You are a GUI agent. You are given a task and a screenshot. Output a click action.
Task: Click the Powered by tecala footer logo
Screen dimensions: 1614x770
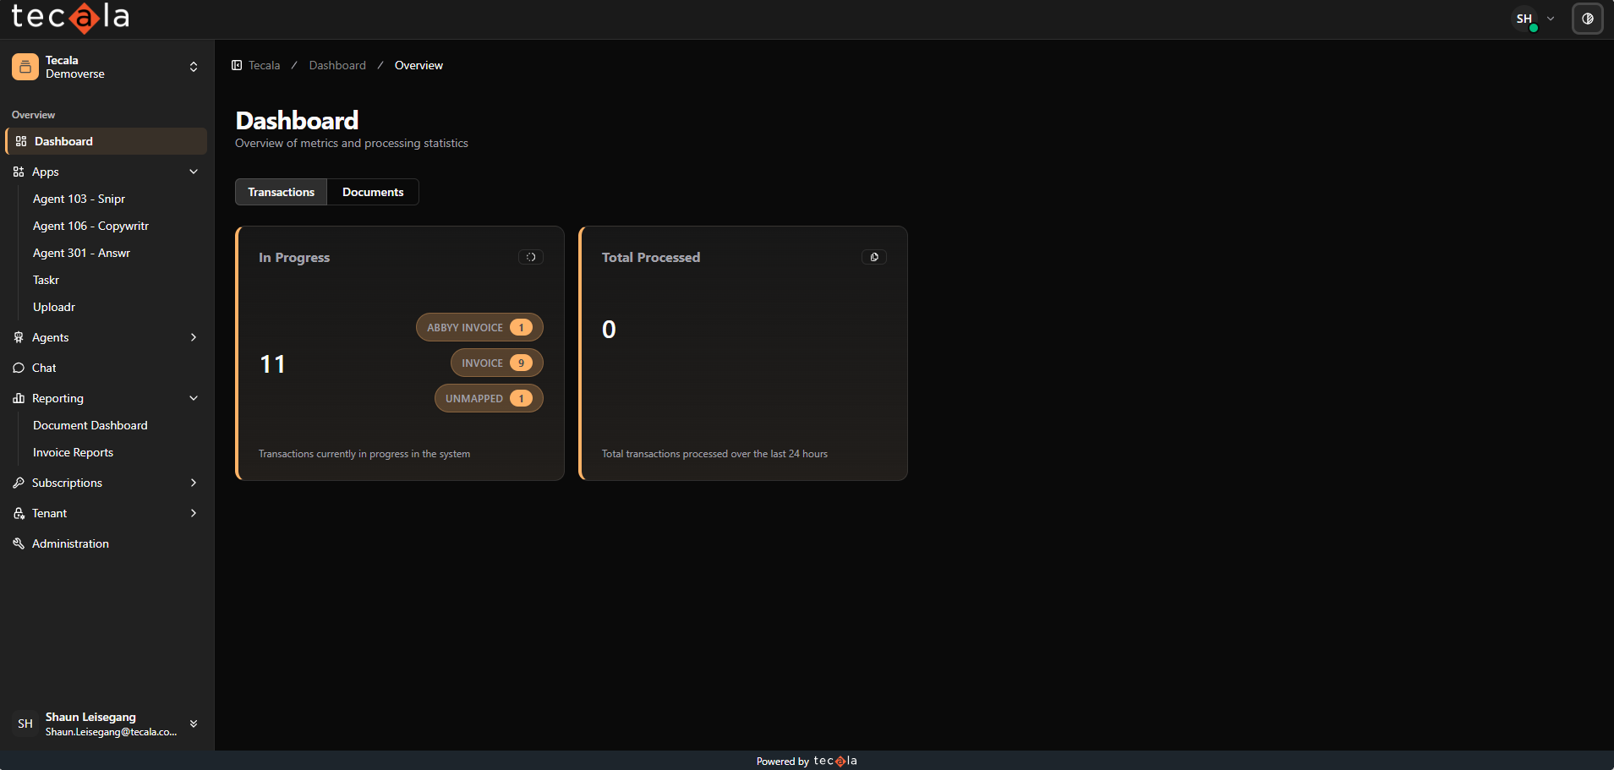click(835, 761)
